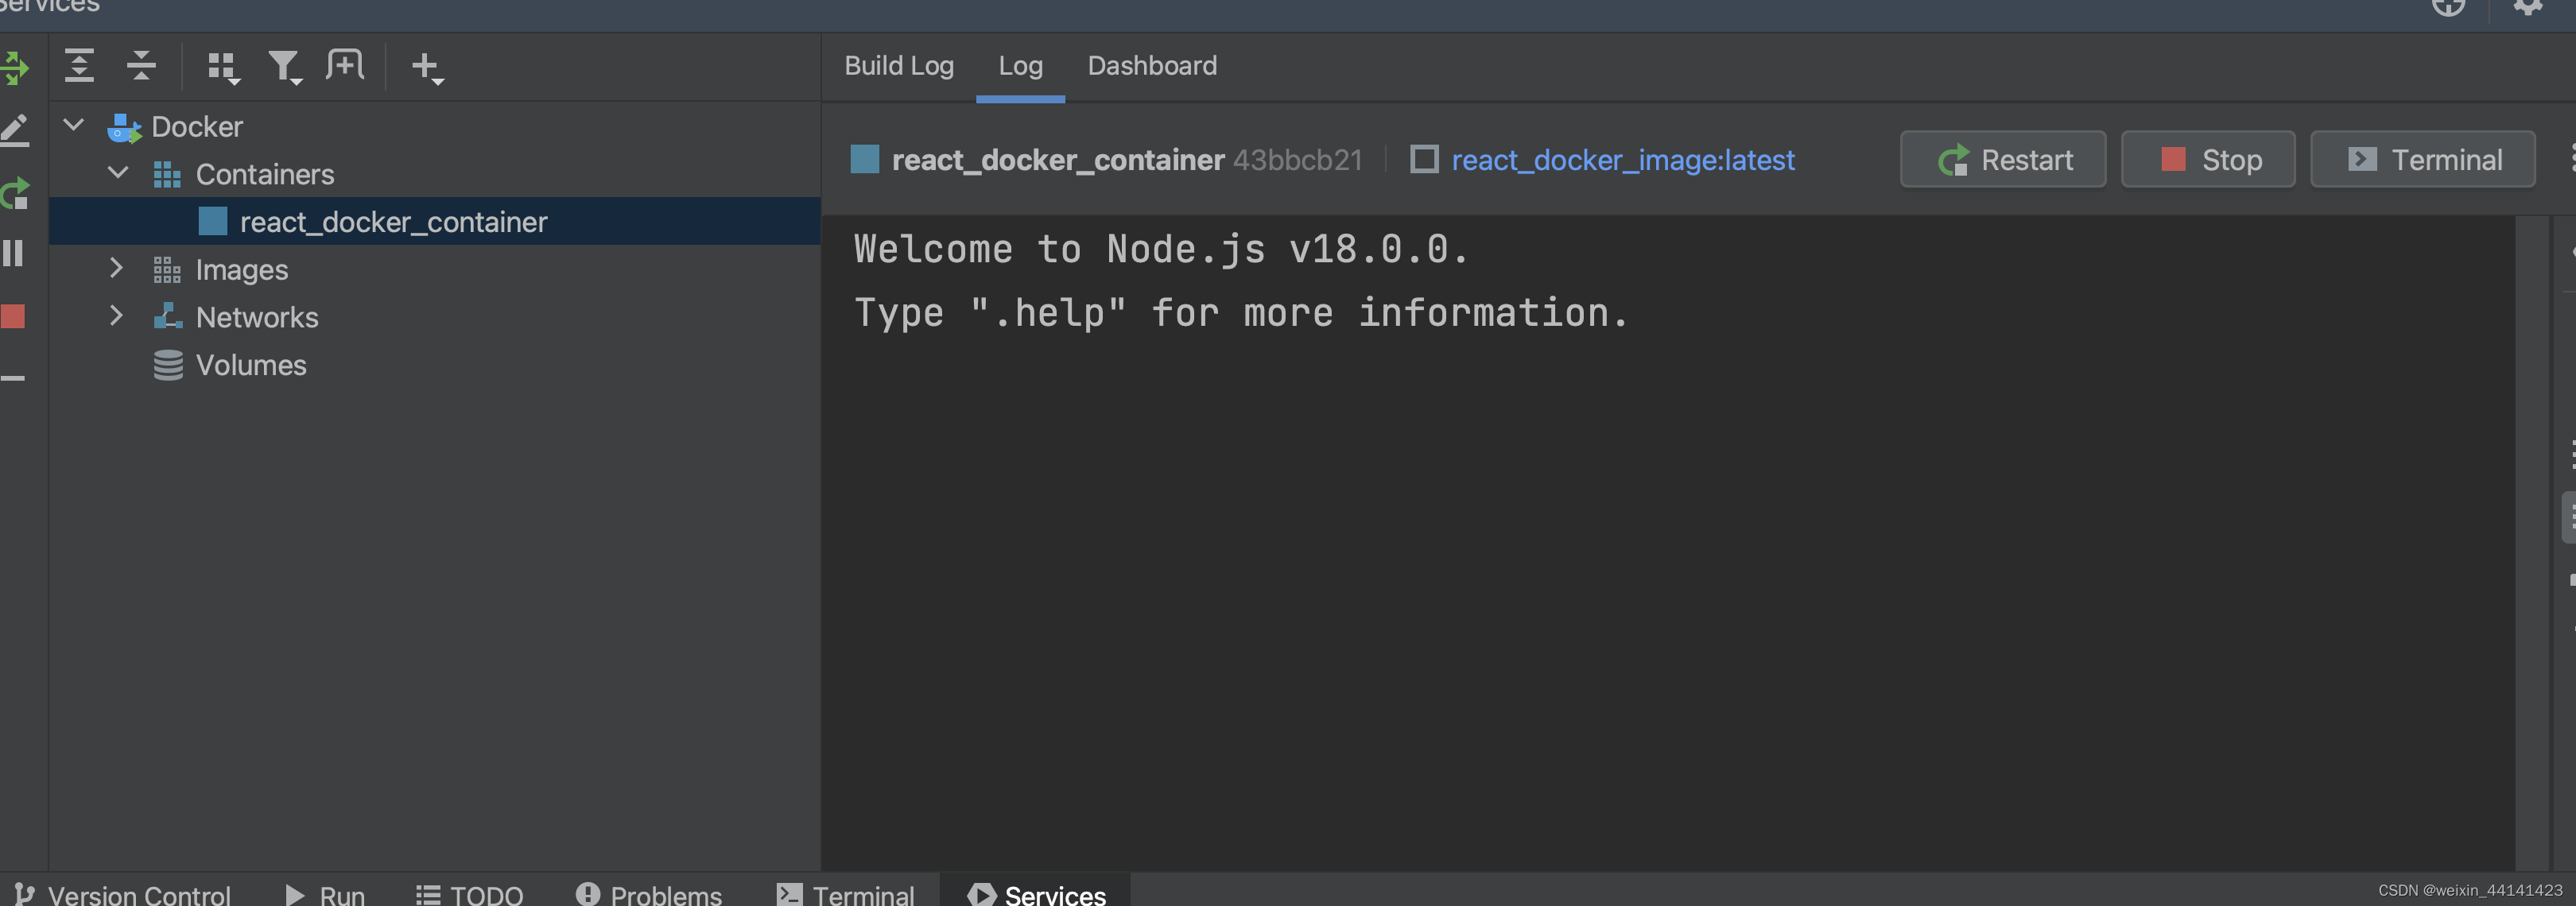Expand the Networks node
Image resolution: width=2576 pixels, height=906 pixels.
tap(116, 316)
